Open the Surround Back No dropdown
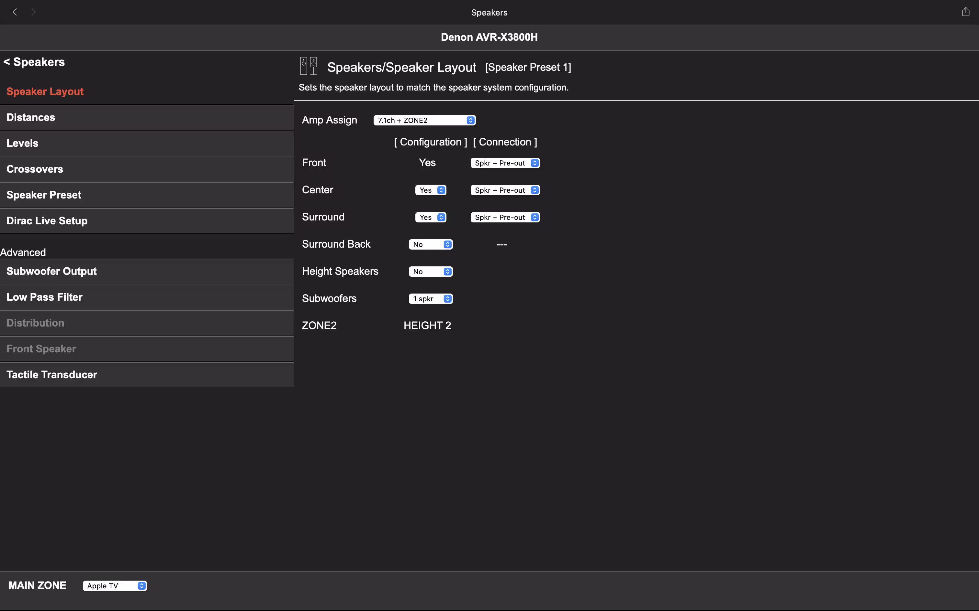The image size is (979, 611). point(431,244)
